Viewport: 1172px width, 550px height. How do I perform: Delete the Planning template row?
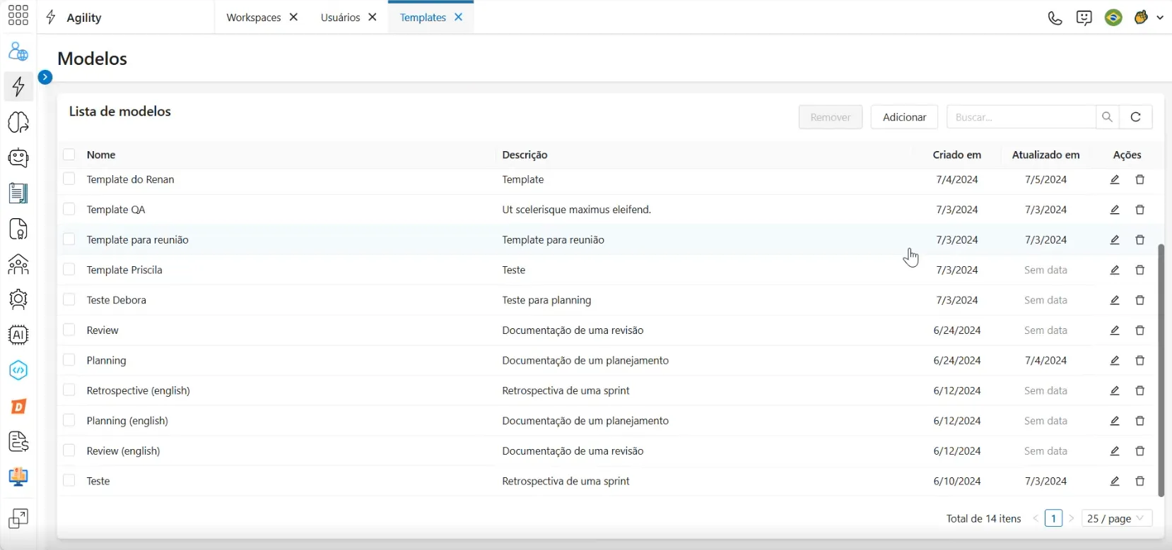[x=1140, y=361]
